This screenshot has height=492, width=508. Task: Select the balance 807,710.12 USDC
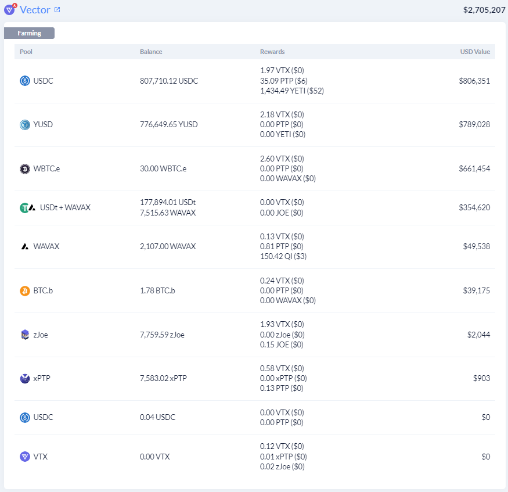click(169, 81)
